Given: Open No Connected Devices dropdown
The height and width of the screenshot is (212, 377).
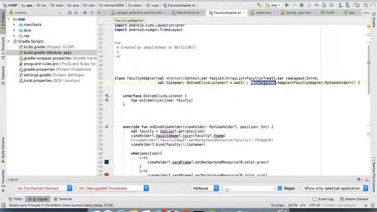Looking at the screenshot, I should [44, 188].
